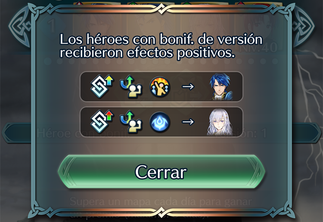Tap the blue flame orb effect icon
323x222 pixels.
(160, 122)
